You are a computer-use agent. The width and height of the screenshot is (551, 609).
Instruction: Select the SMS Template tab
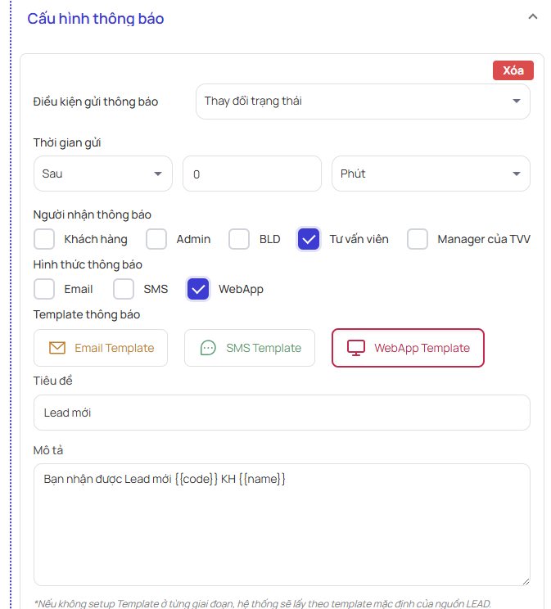click(x=250, y=348)
